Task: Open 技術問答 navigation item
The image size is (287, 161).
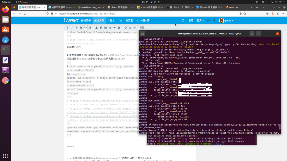Action: 86,20
